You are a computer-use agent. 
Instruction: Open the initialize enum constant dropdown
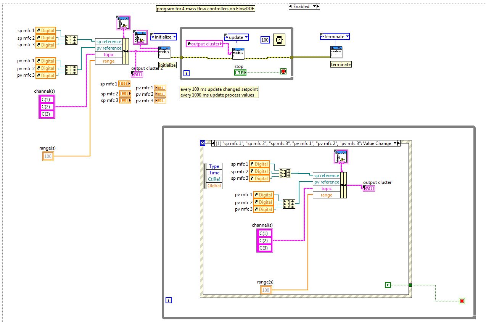164,37
